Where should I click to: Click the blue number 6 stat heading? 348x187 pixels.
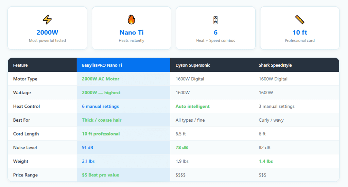point(215,32)
